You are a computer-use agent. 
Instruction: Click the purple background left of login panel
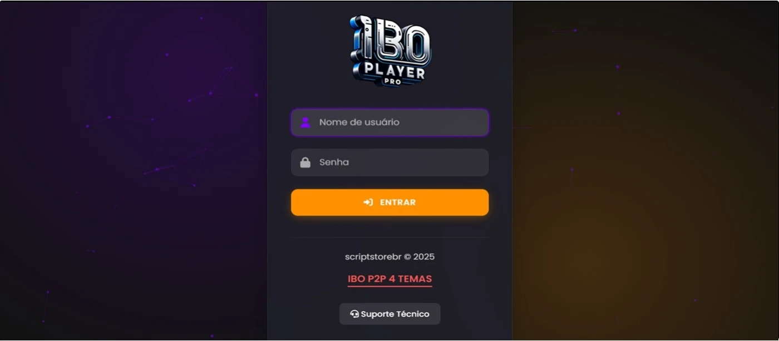click(134, 170)
